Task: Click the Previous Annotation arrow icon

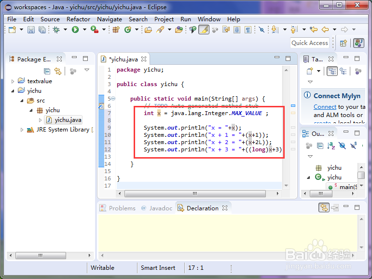Action: tap(294, 29)
